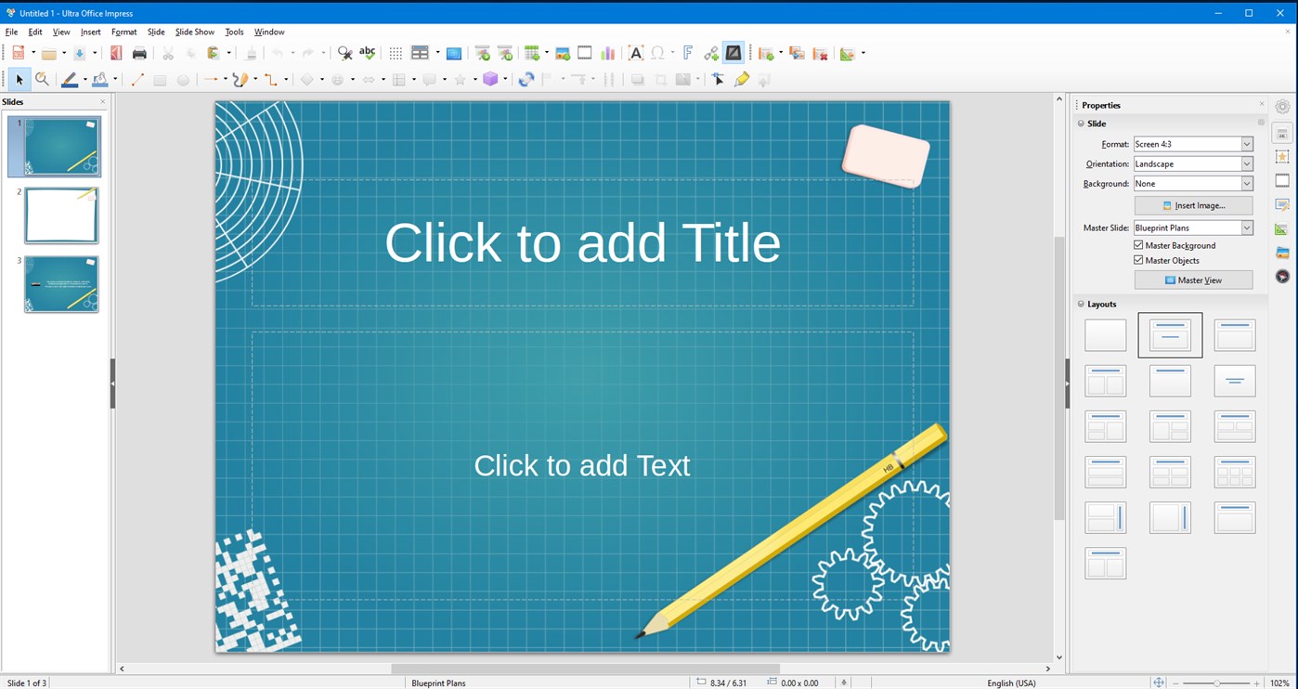Screen dimensions: 1298x689
Task: Select the Zoom & Pan tool
Action: click(x=43, y=79)
